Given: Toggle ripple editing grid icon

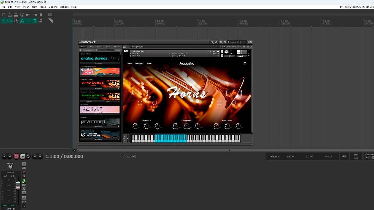Looking at the screenshot, I should [x=16, y=21].
